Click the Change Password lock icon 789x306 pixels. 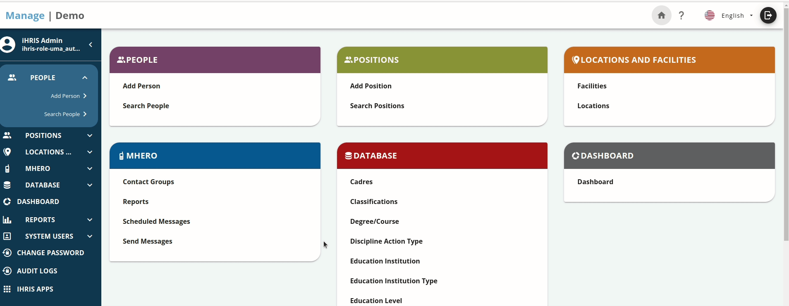(7, 253)
